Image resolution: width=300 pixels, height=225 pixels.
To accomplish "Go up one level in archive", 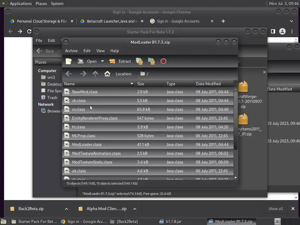I will coord(95,74).
